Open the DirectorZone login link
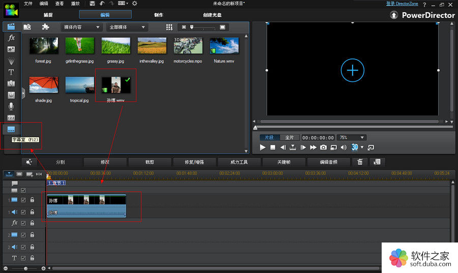 [402, 4]
